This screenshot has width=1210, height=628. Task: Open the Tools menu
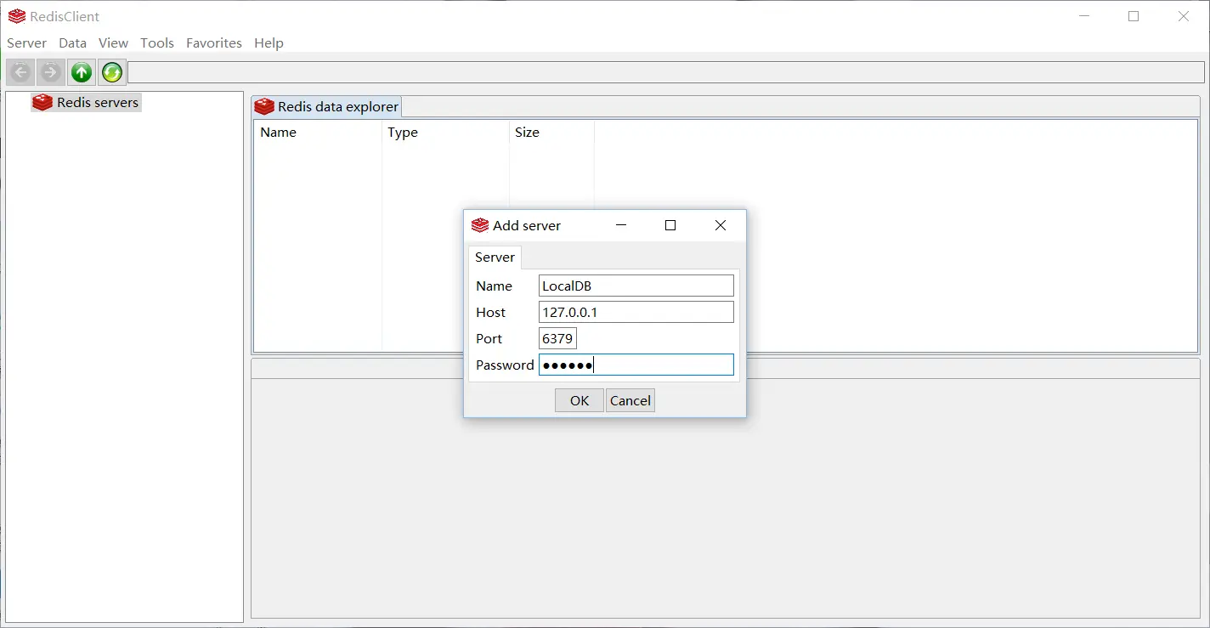point(157,42)
